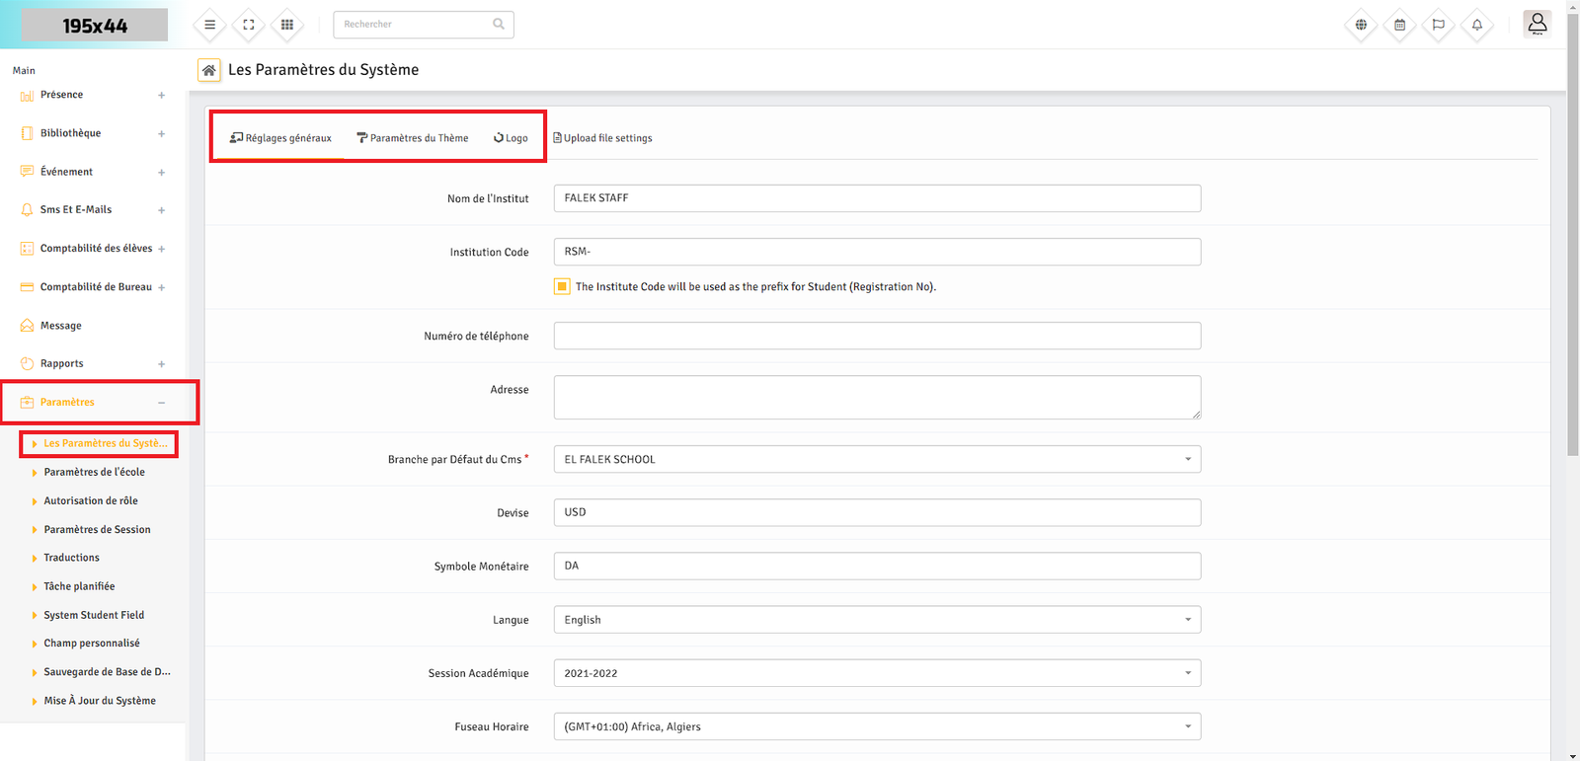Open the apps grid icon
The image size is (1580, 761).
click(x=287, y=25)
